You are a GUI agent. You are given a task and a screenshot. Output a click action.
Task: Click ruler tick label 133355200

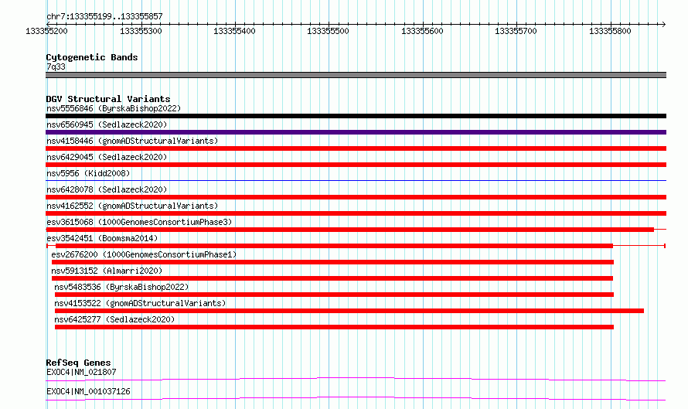(46, 31)
